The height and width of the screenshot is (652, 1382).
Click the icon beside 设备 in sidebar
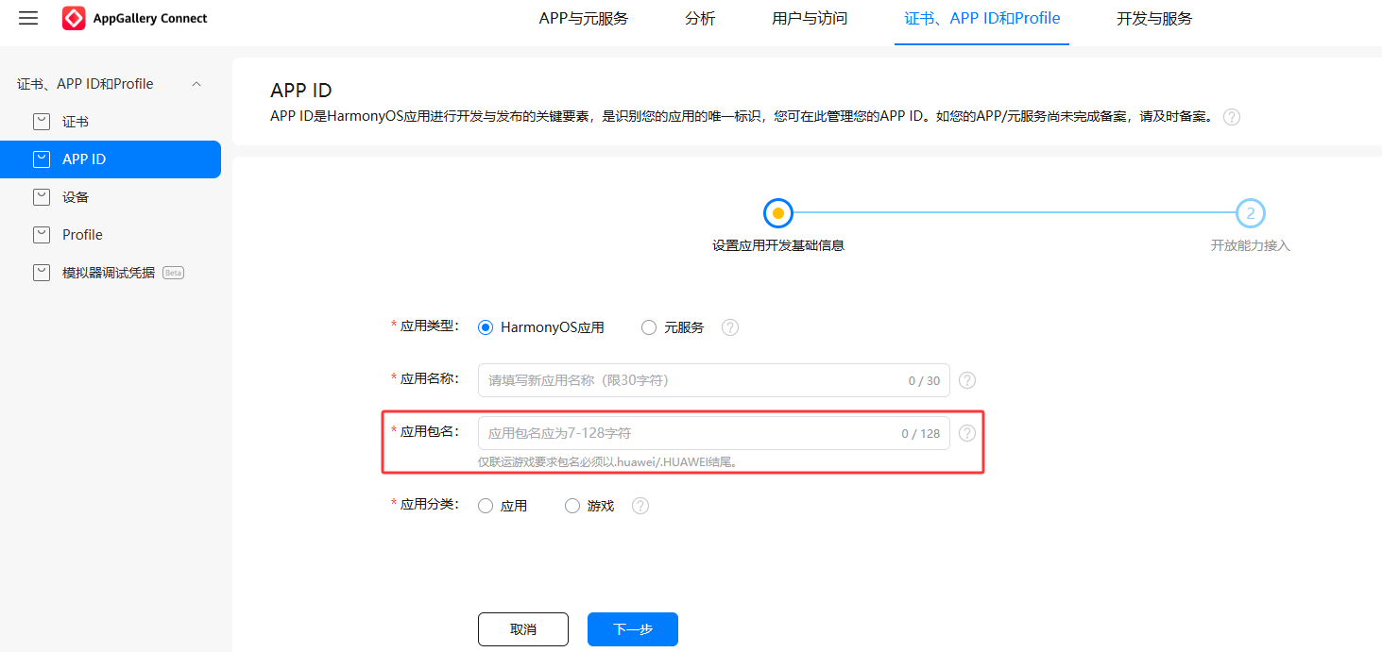[42, 197]
